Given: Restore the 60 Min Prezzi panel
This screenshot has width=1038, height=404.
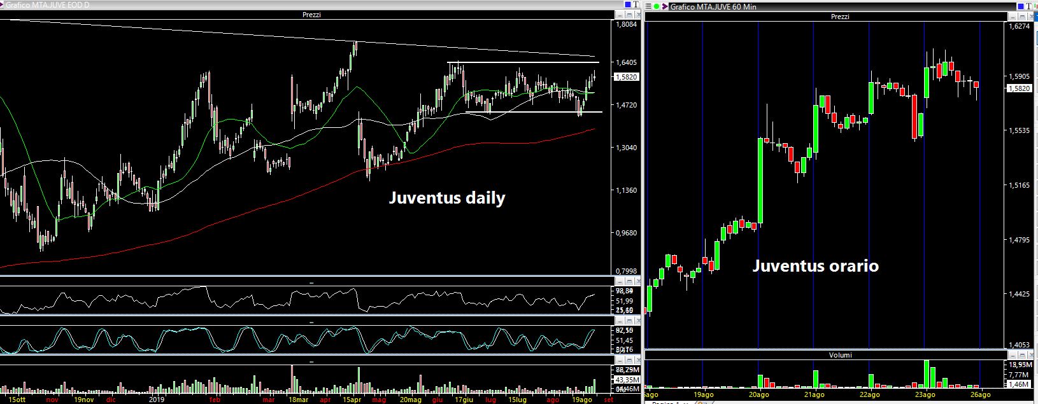Looking at the screenshot, I should click(x=1022, y=17).
